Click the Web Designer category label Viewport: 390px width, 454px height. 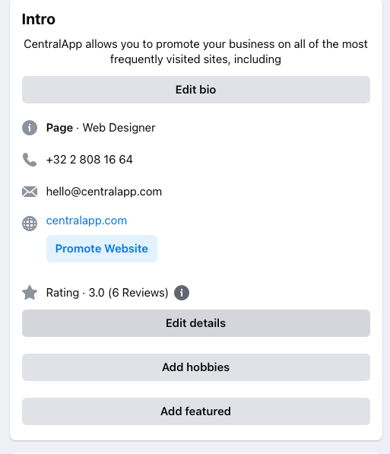119,128
